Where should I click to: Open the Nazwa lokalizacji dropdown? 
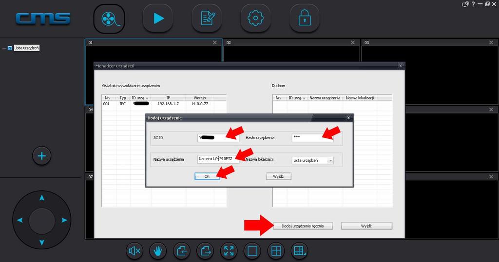[x=331, y=161]
